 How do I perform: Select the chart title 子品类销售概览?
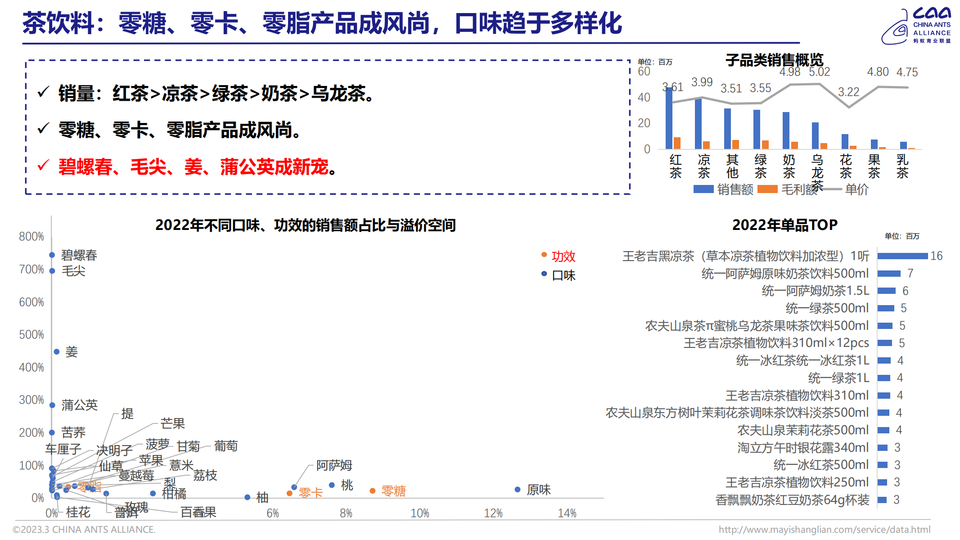(774, 60)
